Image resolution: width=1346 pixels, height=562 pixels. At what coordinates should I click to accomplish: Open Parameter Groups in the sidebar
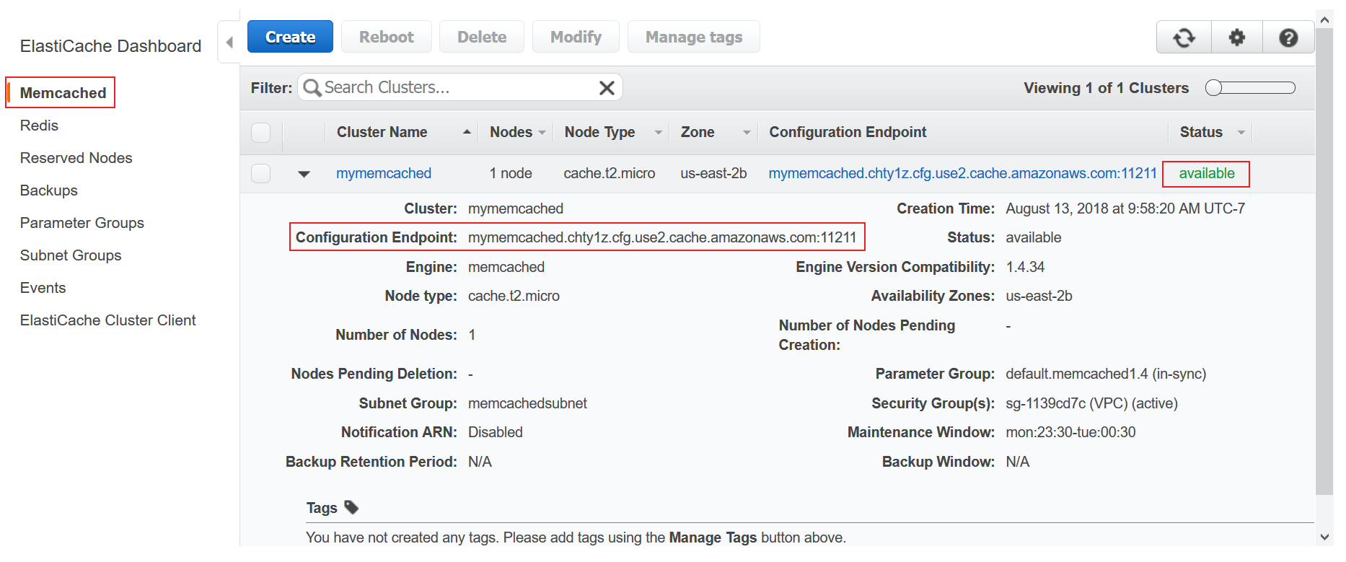(82, 223)
